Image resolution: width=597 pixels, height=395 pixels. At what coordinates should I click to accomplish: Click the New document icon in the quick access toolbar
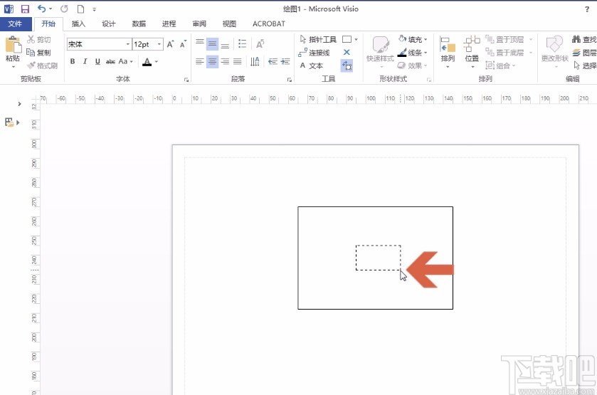pyautogui.click(x=80, y=9)
